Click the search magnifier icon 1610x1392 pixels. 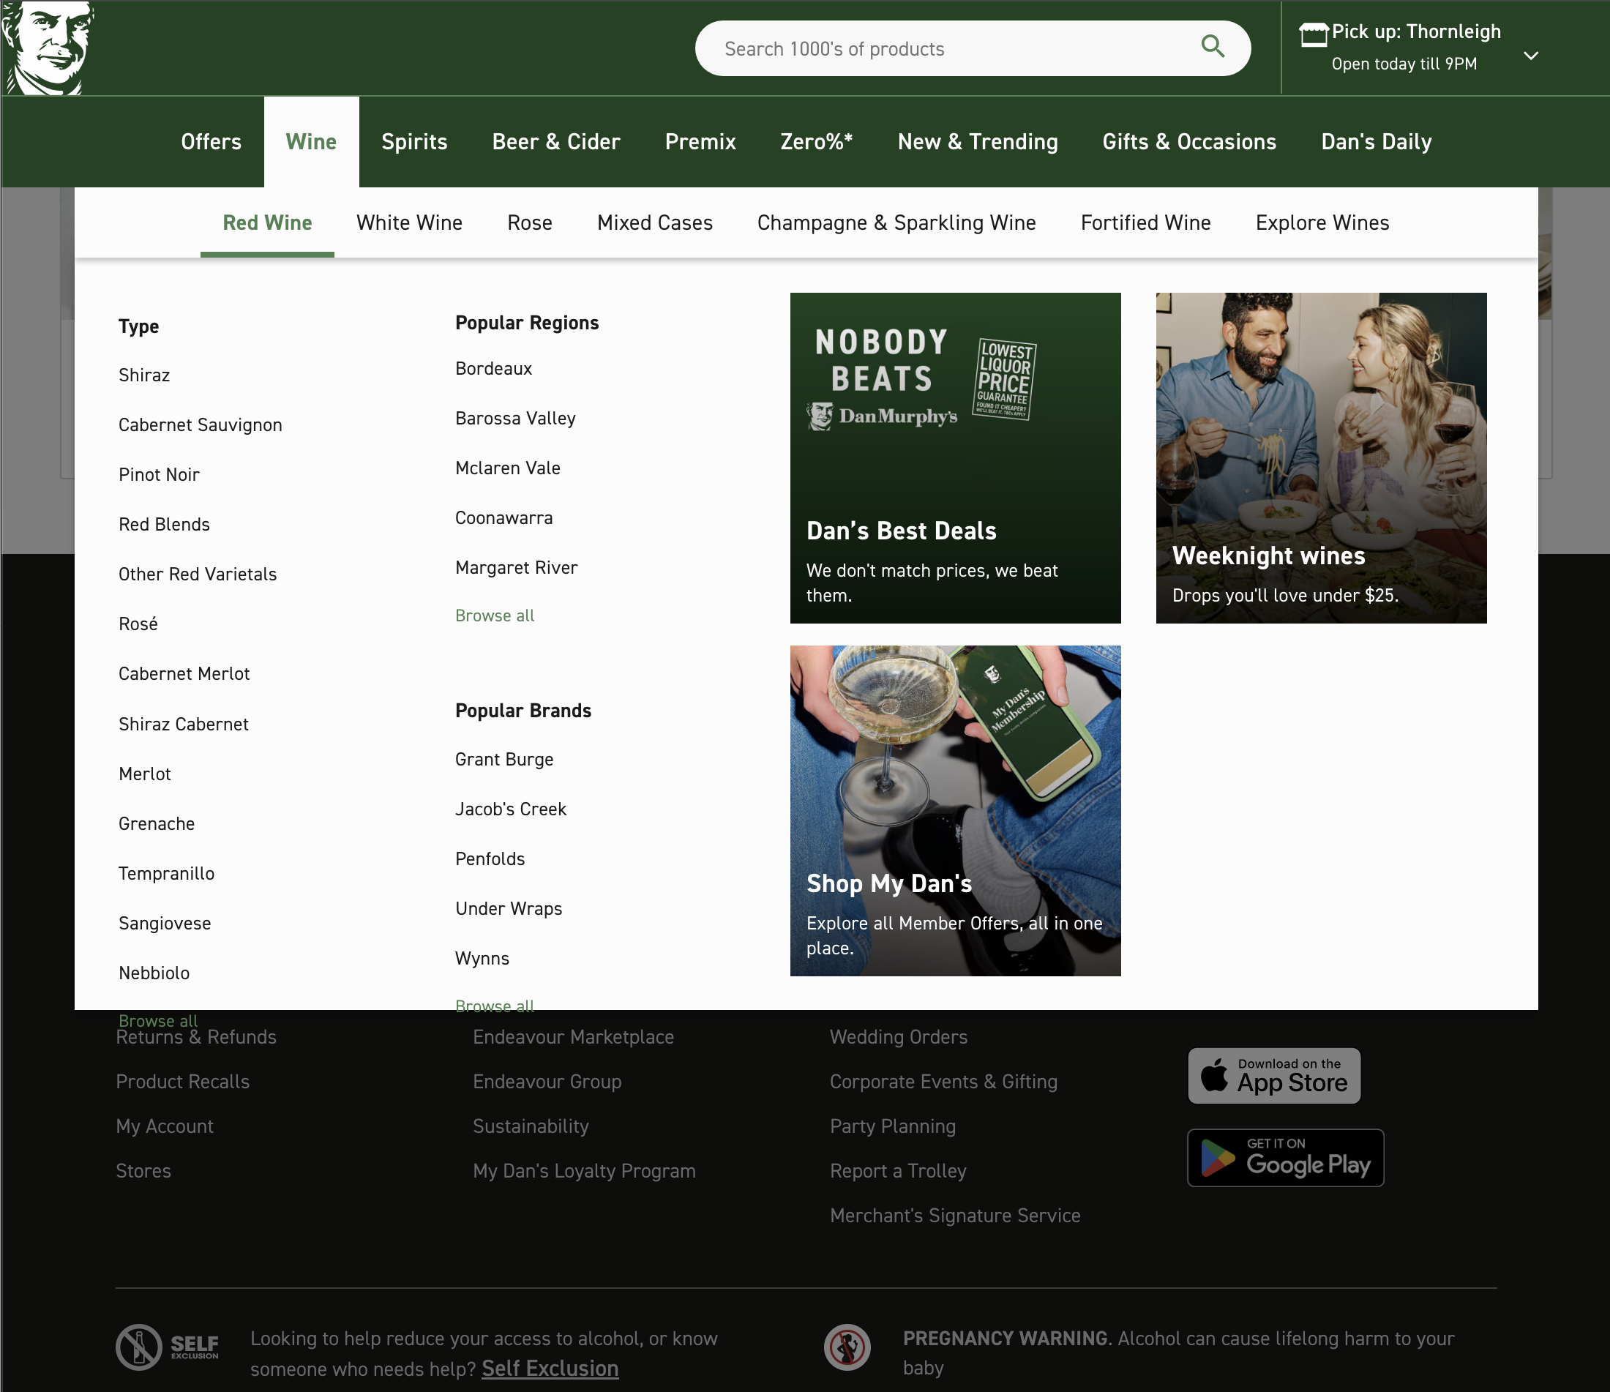tap(1211, 48)
